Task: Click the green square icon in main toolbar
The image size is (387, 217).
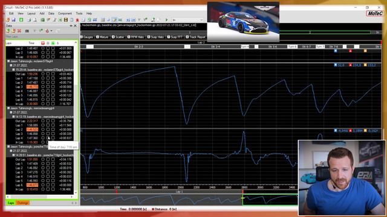Action: pos(21,20)
